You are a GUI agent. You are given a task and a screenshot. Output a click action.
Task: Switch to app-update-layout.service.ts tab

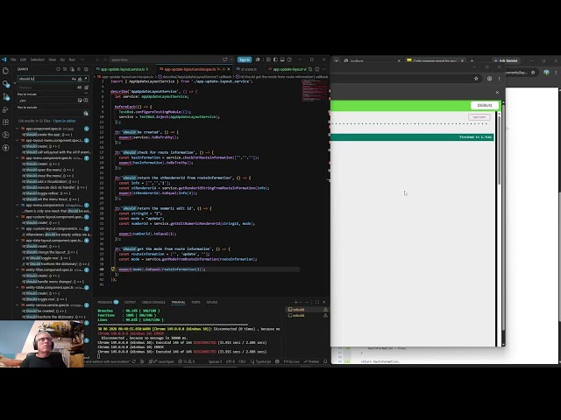coord(123,69)
